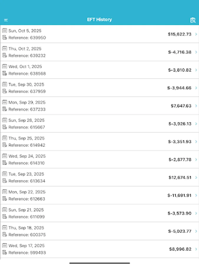Image resolution: width=199 pixels, height=265 pixels.
Task: Click the reference icon next to Reference: 599493
Action: pyautogui.click(x=4, y=253)
